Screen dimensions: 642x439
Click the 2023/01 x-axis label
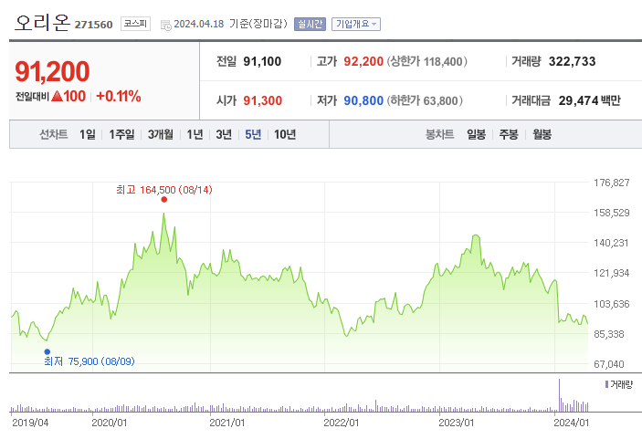[457, 423]
